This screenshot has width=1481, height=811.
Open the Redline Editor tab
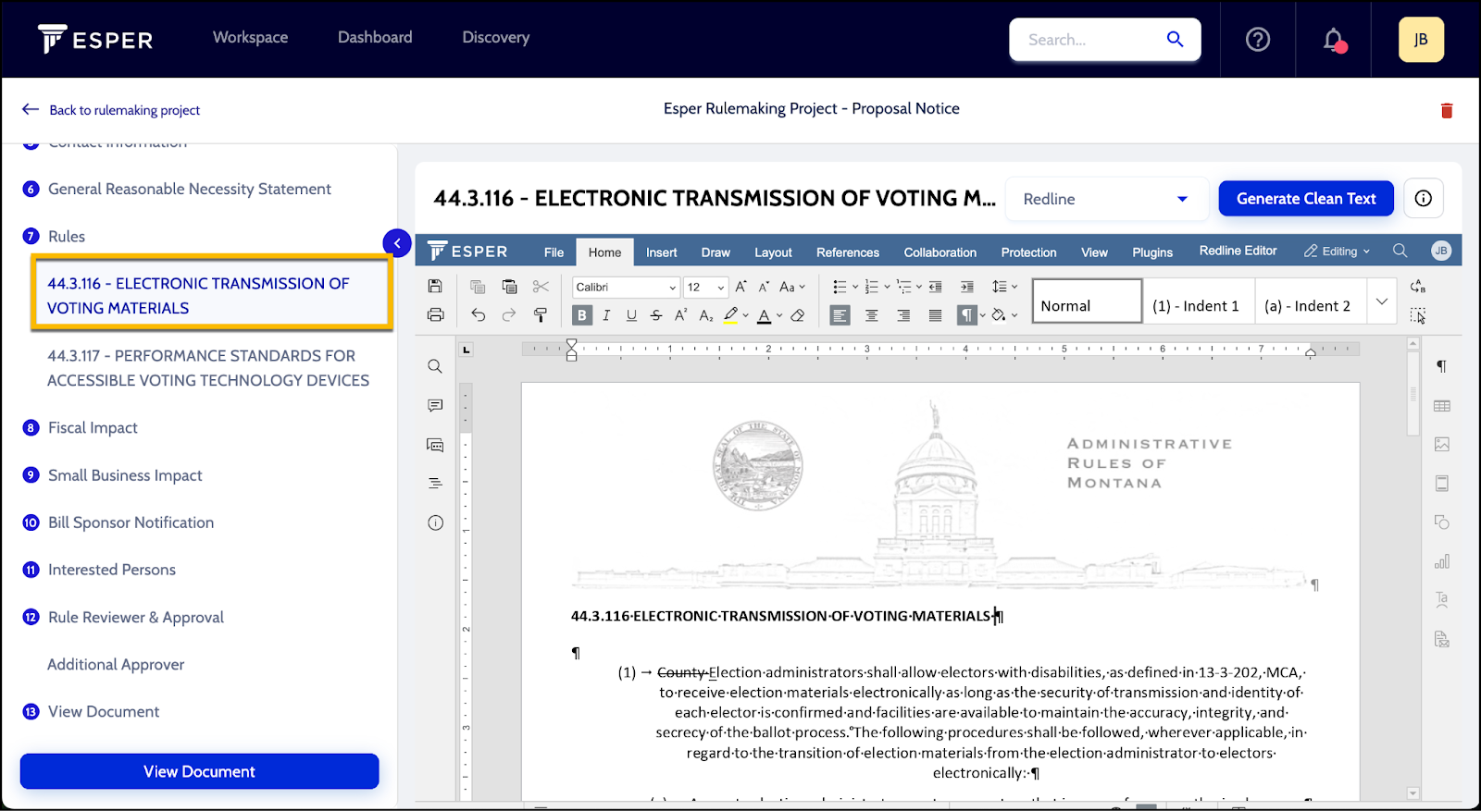click(1238, 251)
